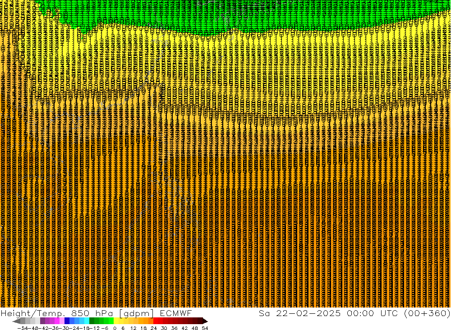Click the legend's right dark arrow tip
Image resolution: width=451 pixels, height=330 pixels.
coord(205,321)
